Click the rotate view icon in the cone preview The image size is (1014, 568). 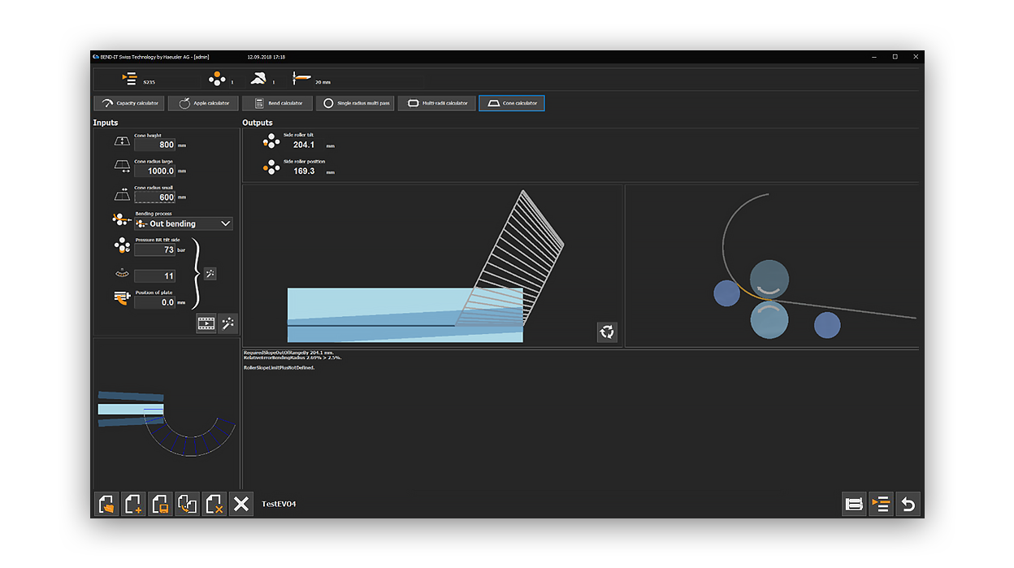pos(607,332)
